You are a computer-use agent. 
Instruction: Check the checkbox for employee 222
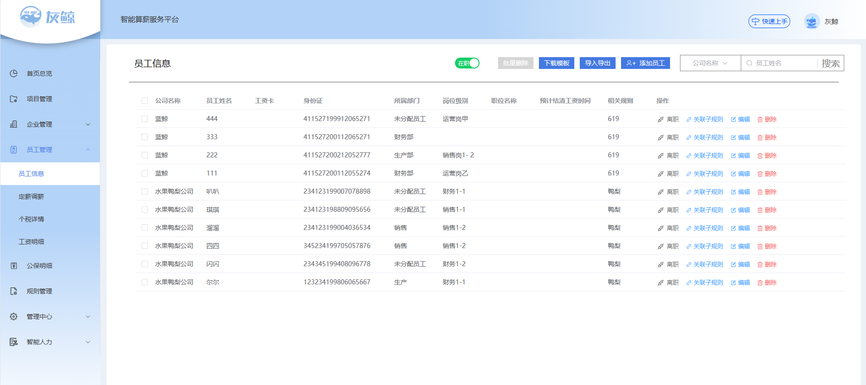145,155
